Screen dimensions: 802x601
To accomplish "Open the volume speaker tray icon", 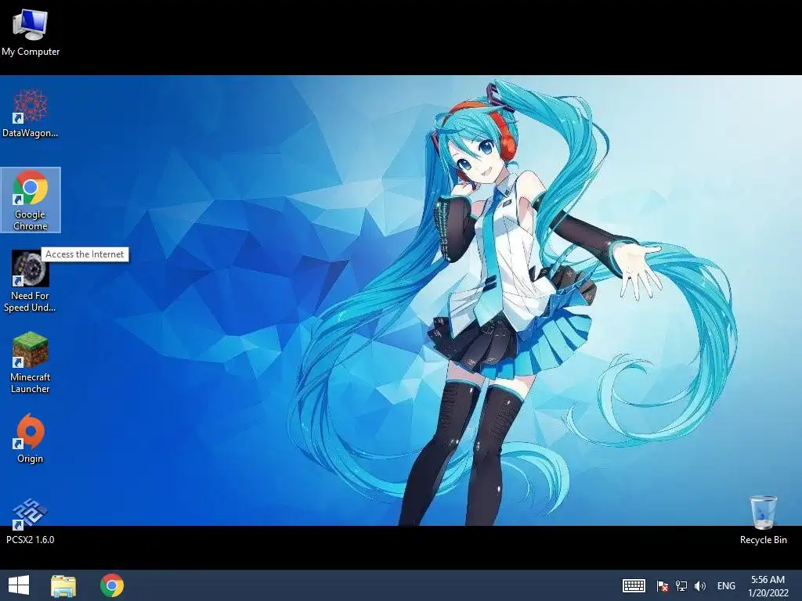I will point(699,585).
